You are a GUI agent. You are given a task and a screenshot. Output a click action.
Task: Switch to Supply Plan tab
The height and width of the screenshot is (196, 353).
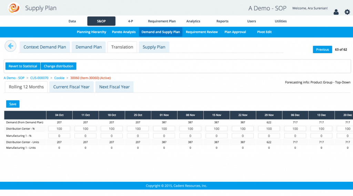(x=154, y=47)
